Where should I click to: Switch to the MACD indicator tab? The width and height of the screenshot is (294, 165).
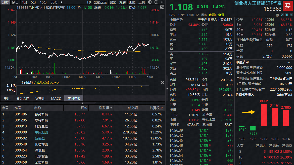(x=56, y=98)
